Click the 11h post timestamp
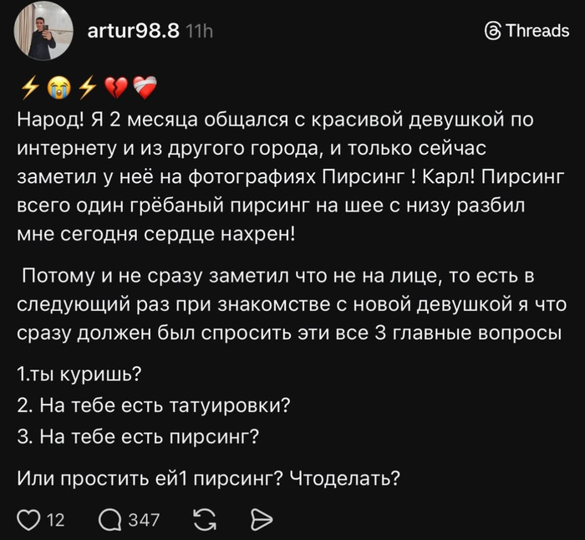The height and width of the screenshot is (540, 585). (199, 32)
